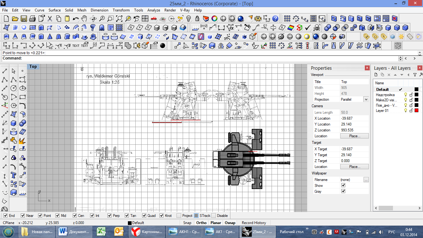Pick the solid box tool in left sidebar

14,123
